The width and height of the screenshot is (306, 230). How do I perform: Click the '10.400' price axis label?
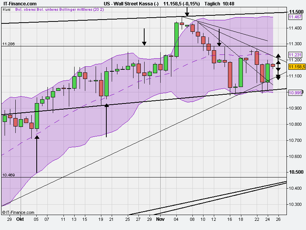[295, 188]
